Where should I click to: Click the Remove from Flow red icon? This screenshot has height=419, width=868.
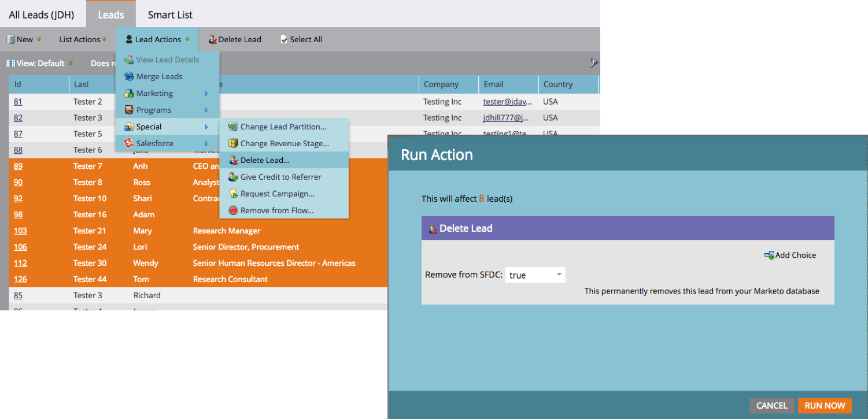(233, 210)
